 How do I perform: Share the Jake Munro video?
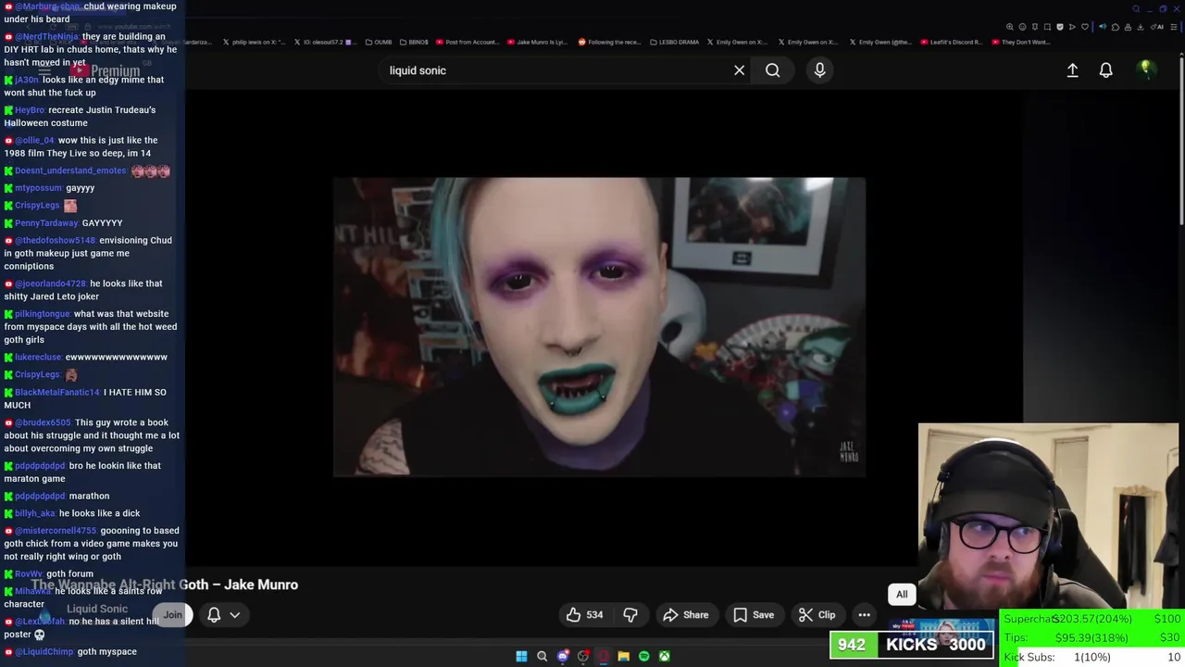click(x=686, y=615)
